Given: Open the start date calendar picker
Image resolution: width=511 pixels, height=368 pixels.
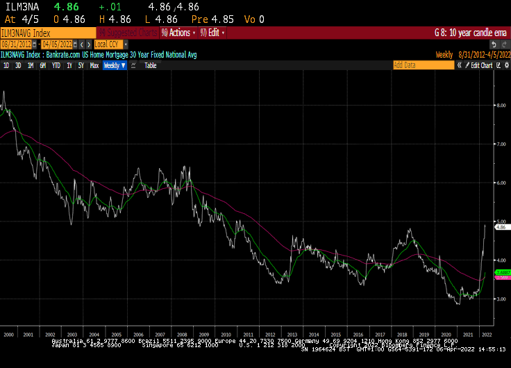Looking at the screenshot, I should tap(35, 44).
